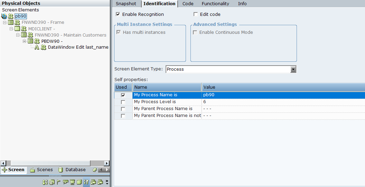This screenshot has height=187, width=365.
Task: Open the Snapshot tab
Action: pos(126,4)
